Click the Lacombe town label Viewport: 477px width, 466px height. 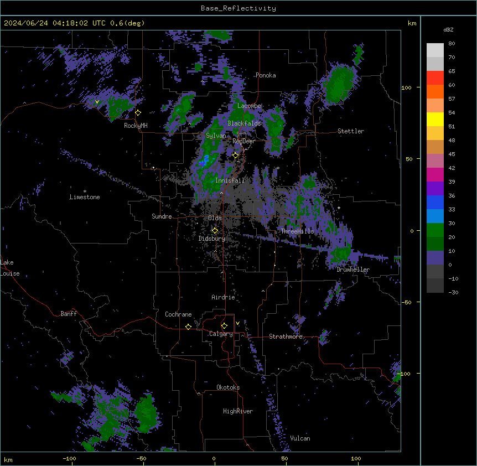tap(249, 106)
